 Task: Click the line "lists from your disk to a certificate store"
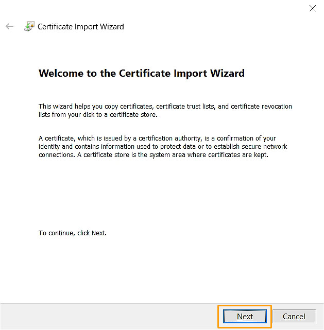point(98,115)
